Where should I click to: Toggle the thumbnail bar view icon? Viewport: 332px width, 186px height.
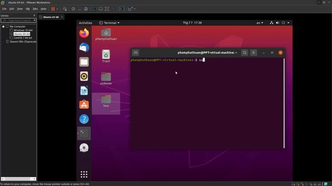[101, 9]
